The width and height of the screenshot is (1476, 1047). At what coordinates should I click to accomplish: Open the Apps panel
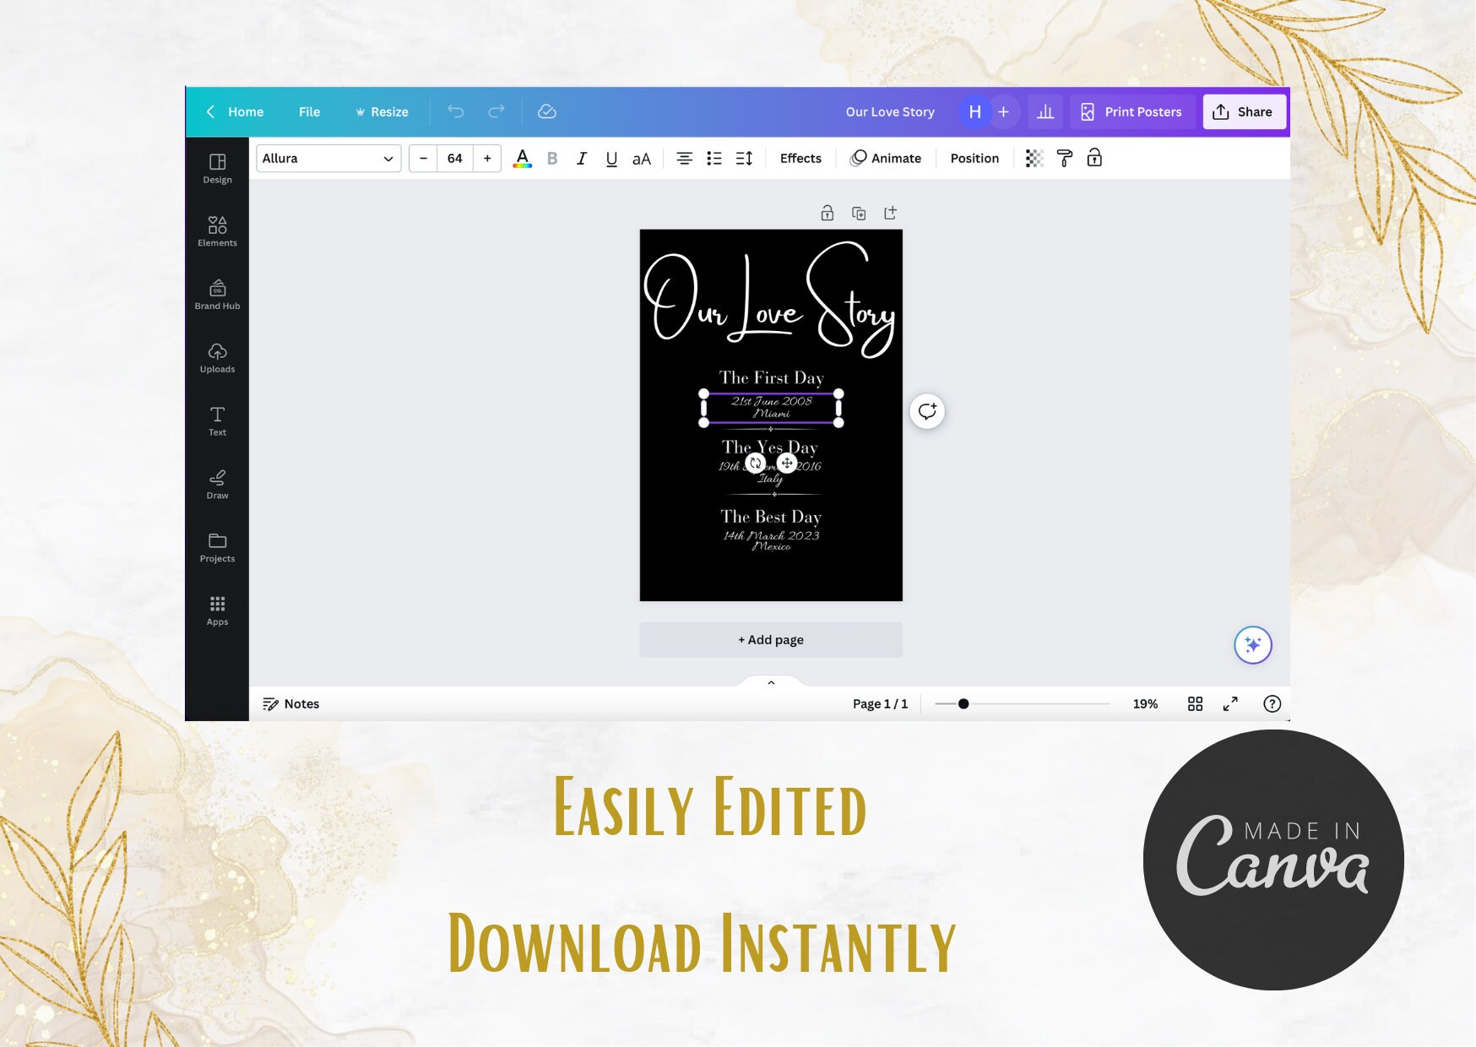(x=217, y=610)
